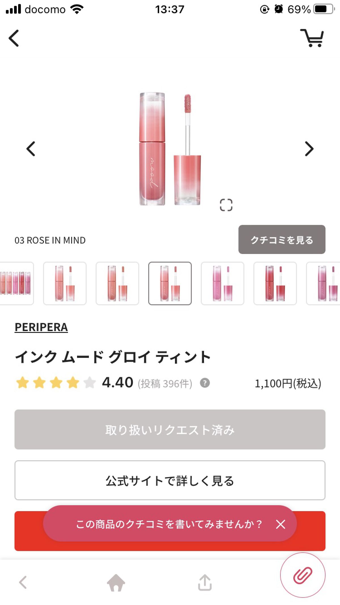Select the deep red shade thumbnail
This screenshot has width=340, height=605.
pos(275,283)
